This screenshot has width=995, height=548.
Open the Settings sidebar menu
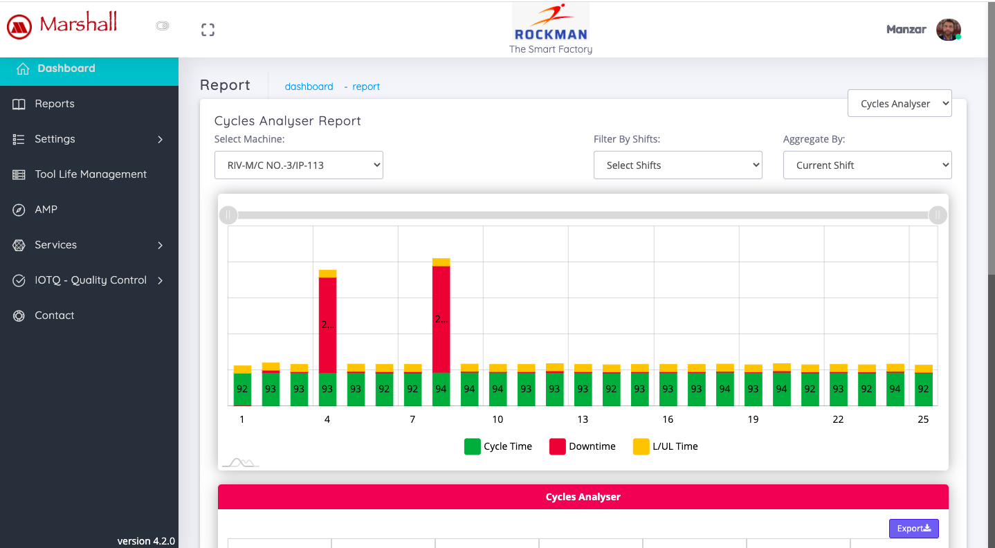coord(89,139)
